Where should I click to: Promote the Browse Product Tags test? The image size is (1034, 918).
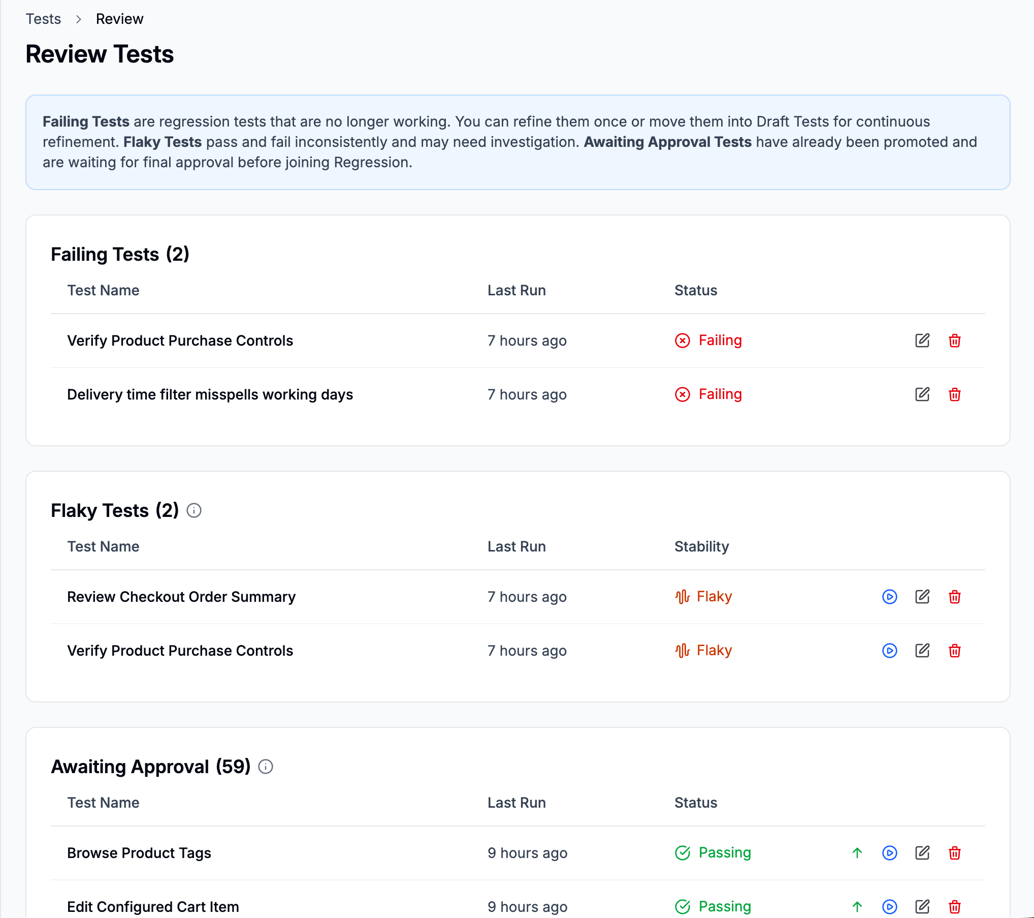tap(857, 853)
